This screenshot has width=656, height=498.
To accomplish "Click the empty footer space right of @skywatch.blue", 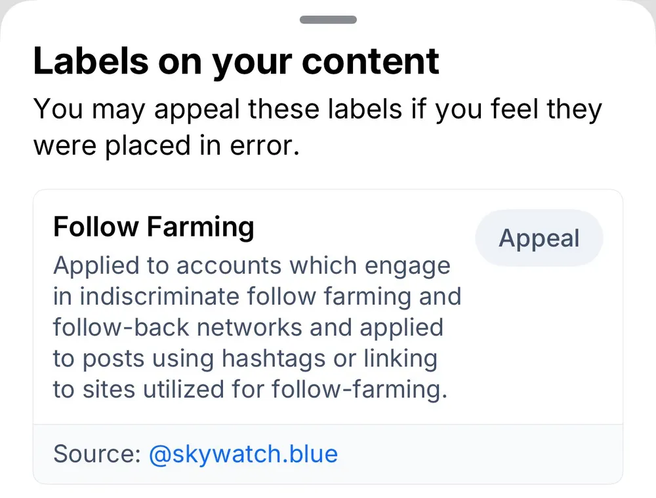I will (x=479, y=454).
